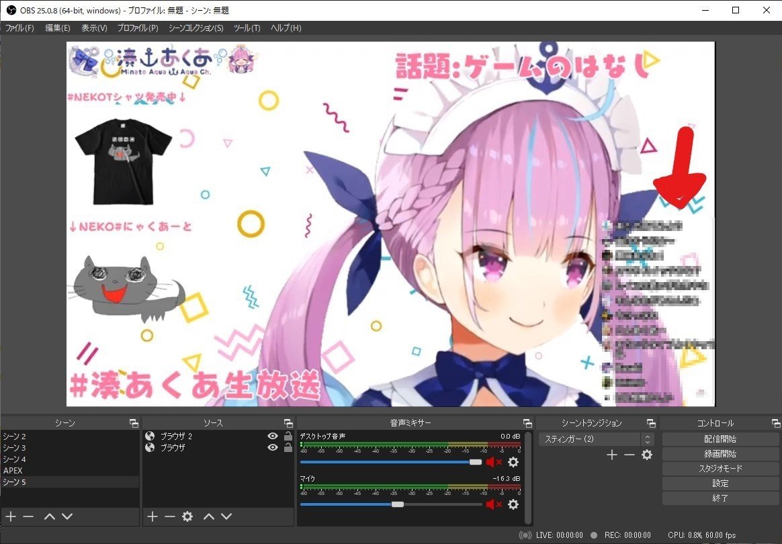Open the プロファイル(P) menu
Viewport: 782px width, 544px height.
point(138,28)
